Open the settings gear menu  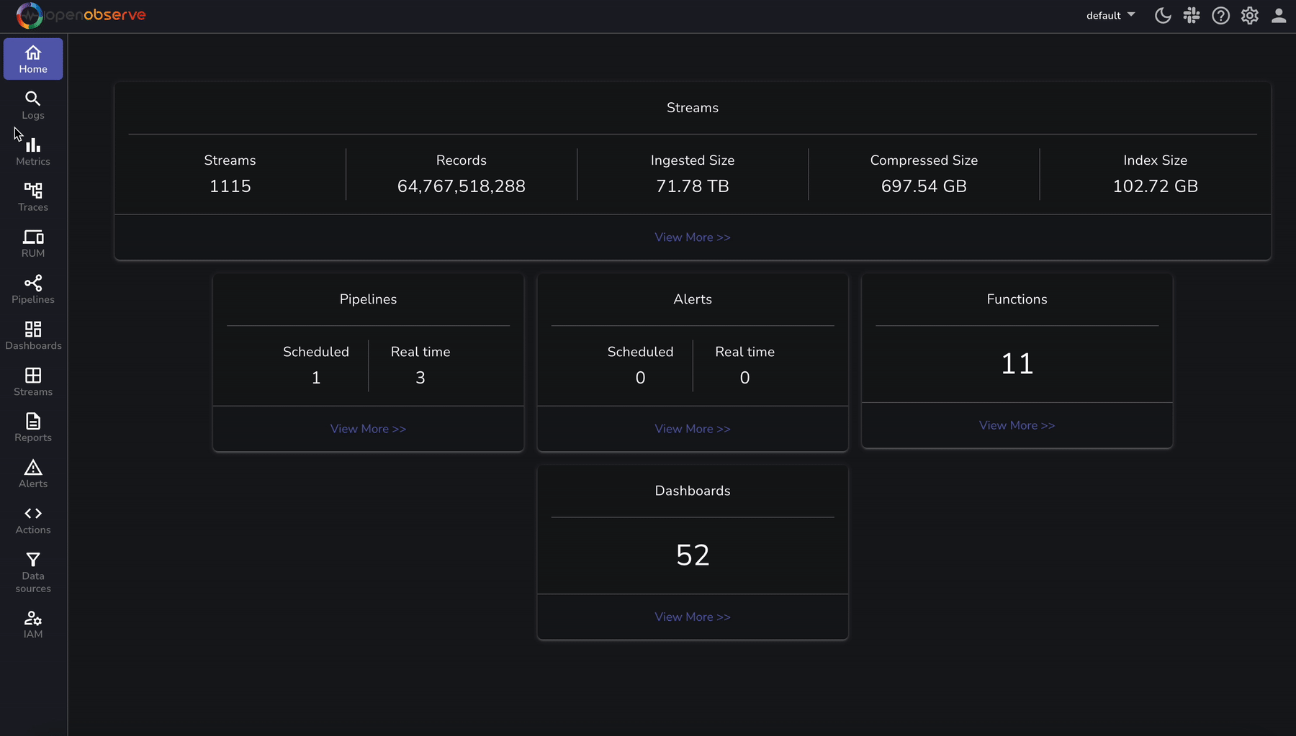[x=1250, y=15]
